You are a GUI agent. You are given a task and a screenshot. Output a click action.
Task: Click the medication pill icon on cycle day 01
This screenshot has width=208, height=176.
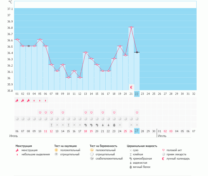coord(17,119)
